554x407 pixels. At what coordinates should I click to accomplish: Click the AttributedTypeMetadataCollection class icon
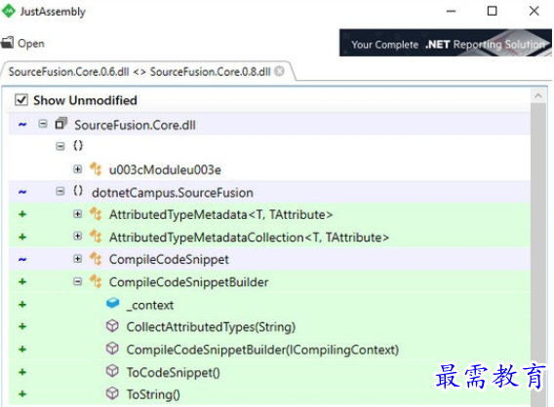(x=96, y=237)
